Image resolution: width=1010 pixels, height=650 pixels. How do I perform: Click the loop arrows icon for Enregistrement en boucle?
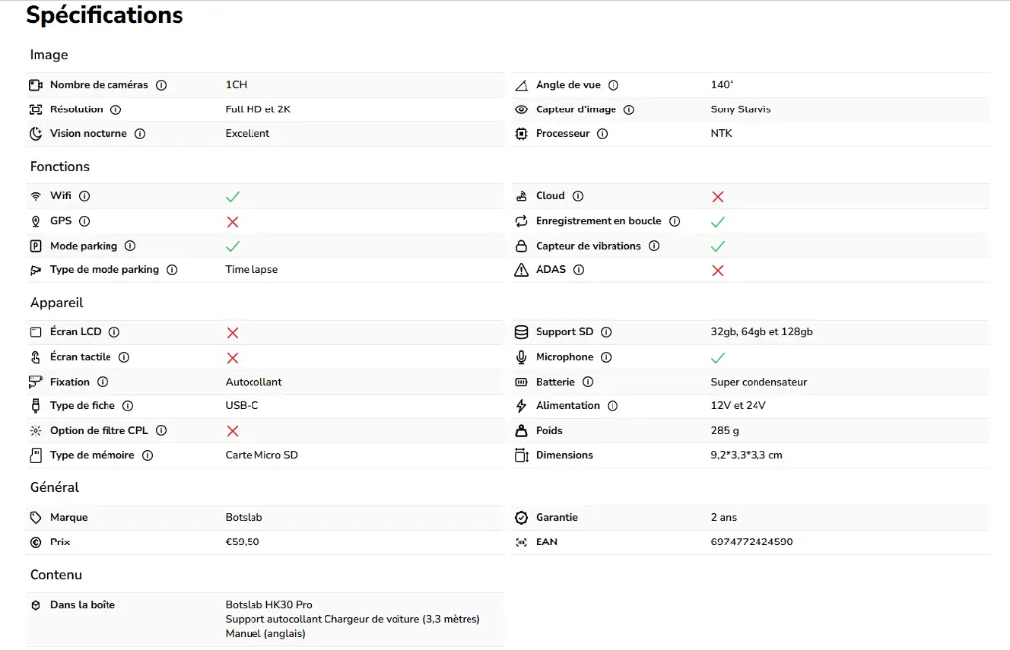[x=521, y=221]
